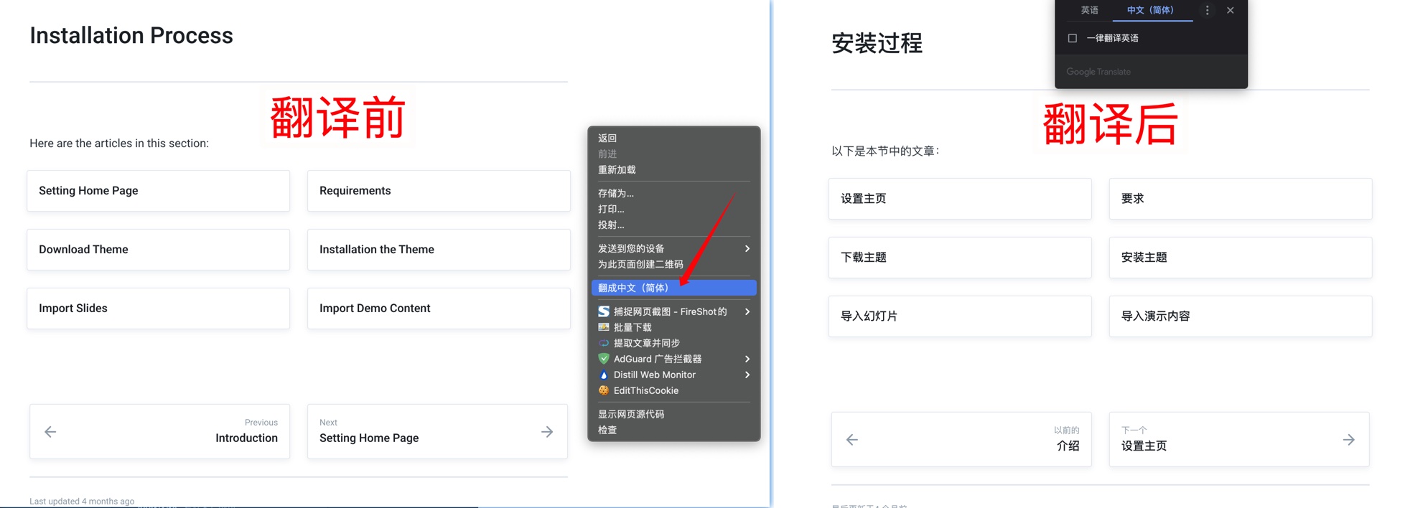Open the FireShot capture icon entry

click(604, 311)
